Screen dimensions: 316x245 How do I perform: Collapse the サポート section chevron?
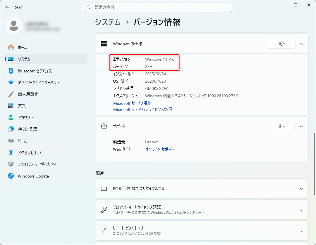pos(301,126)
